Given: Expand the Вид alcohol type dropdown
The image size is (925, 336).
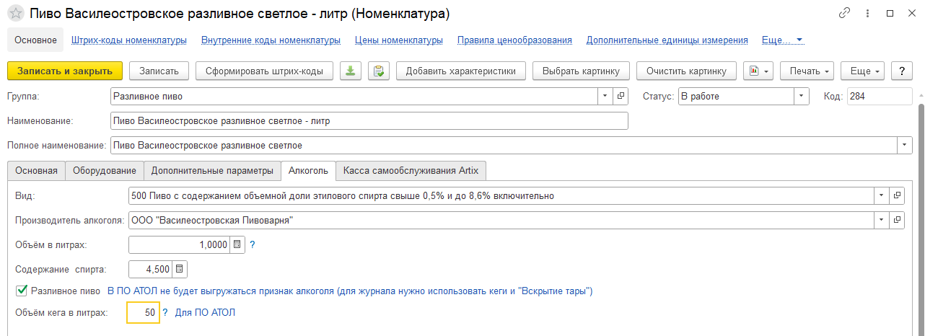Looking at the screenshot, I should click(x=881, y=195).
